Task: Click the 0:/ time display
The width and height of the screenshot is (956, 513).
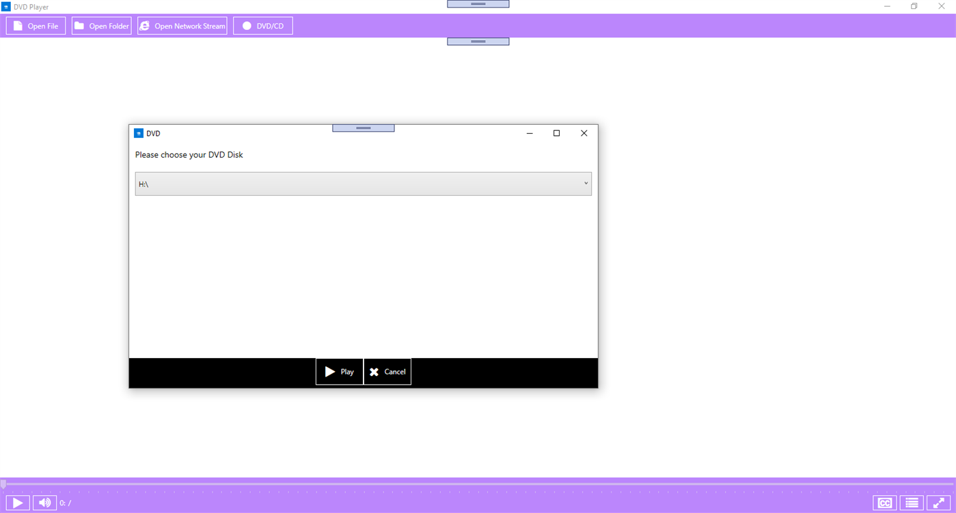Action: 64,502
